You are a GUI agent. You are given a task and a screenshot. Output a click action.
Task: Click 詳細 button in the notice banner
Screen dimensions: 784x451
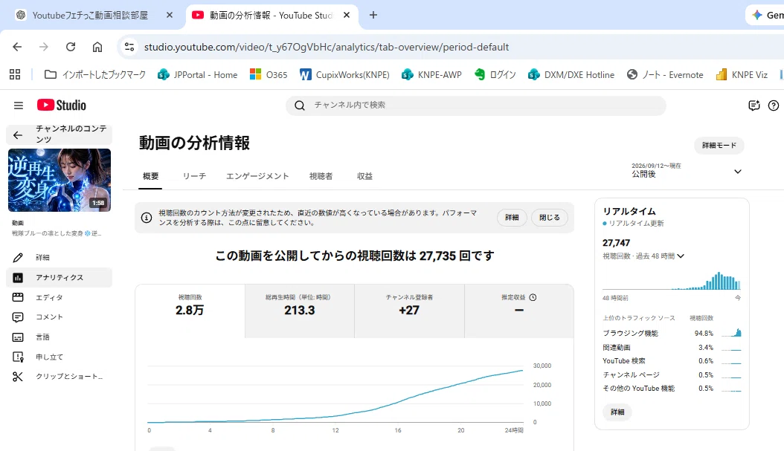point(512,217)
